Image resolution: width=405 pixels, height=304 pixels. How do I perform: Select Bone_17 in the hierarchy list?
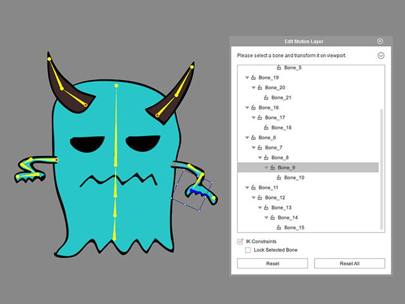(275, 118)
